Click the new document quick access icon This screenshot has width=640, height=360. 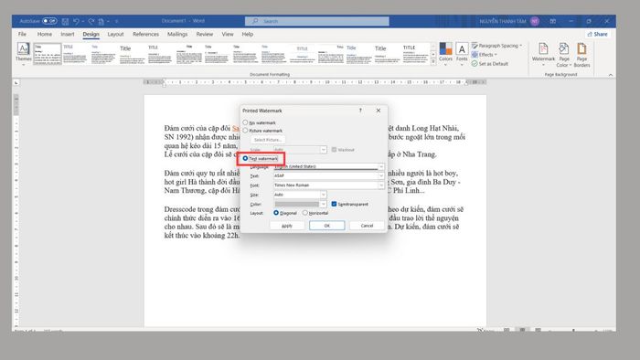[x=101, y=21]
